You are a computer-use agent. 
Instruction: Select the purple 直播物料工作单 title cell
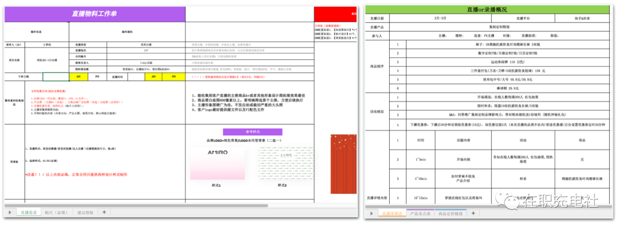(x=95, y=14)
